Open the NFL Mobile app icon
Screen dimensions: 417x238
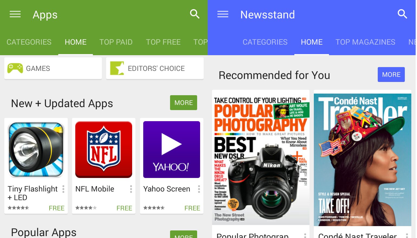104,150
